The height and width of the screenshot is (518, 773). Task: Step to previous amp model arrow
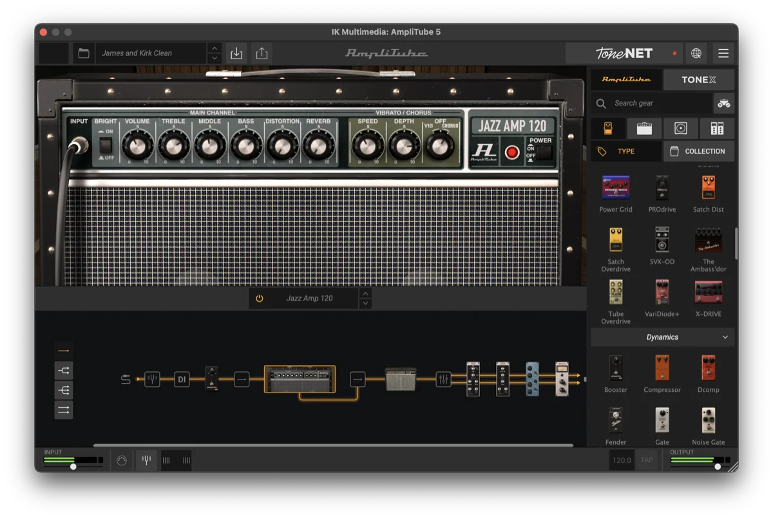tap(365, 293)
